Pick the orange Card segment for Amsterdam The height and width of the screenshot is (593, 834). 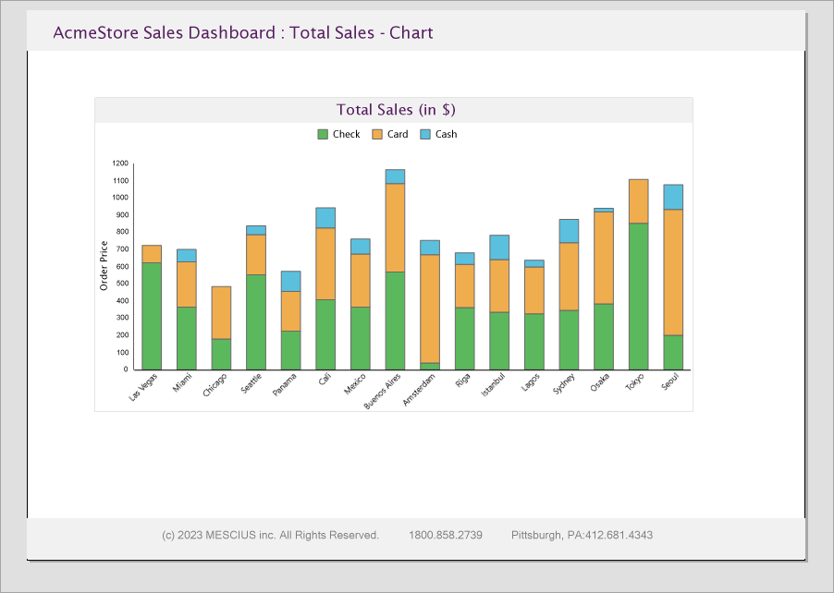[430, 309]
